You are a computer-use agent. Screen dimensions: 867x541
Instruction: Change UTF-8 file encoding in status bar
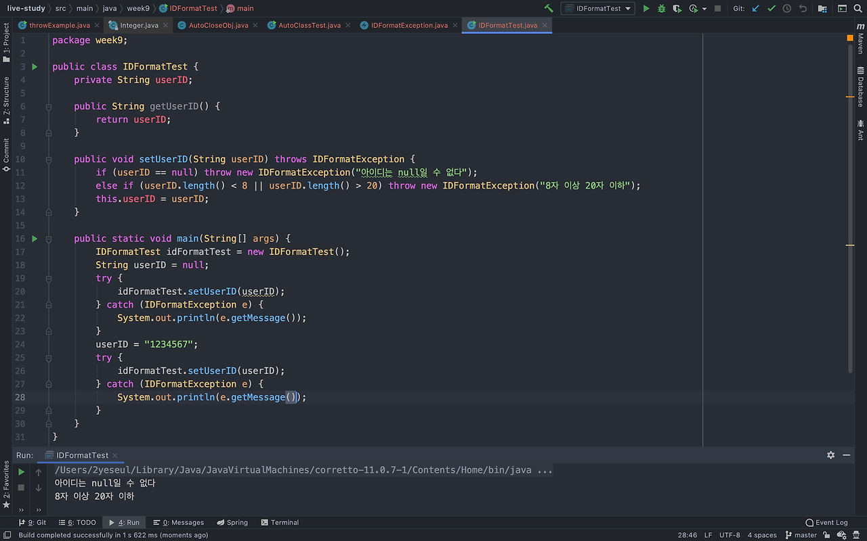[x=729, y=535]
